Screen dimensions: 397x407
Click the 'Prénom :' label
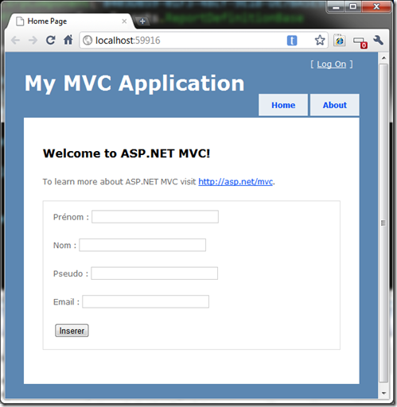pos(71,217)
